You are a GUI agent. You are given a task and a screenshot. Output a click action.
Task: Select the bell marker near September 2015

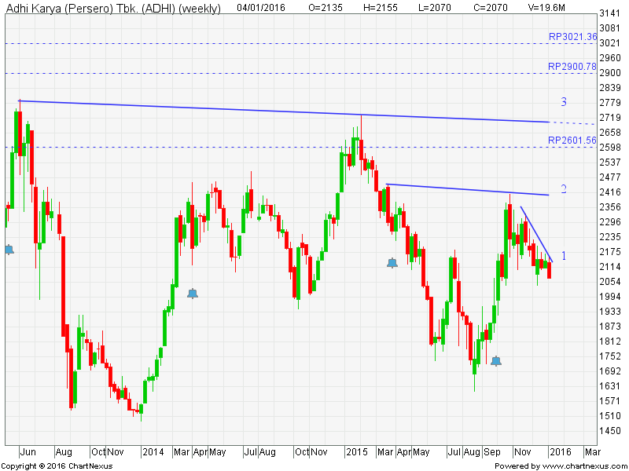point(496,361)
